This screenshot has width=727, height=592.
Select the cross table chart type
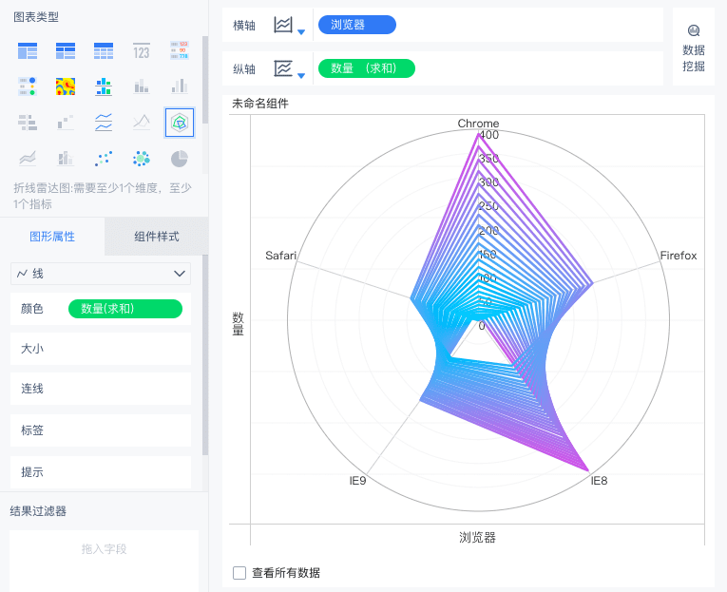pyautogui.click(x=66, y=50)
